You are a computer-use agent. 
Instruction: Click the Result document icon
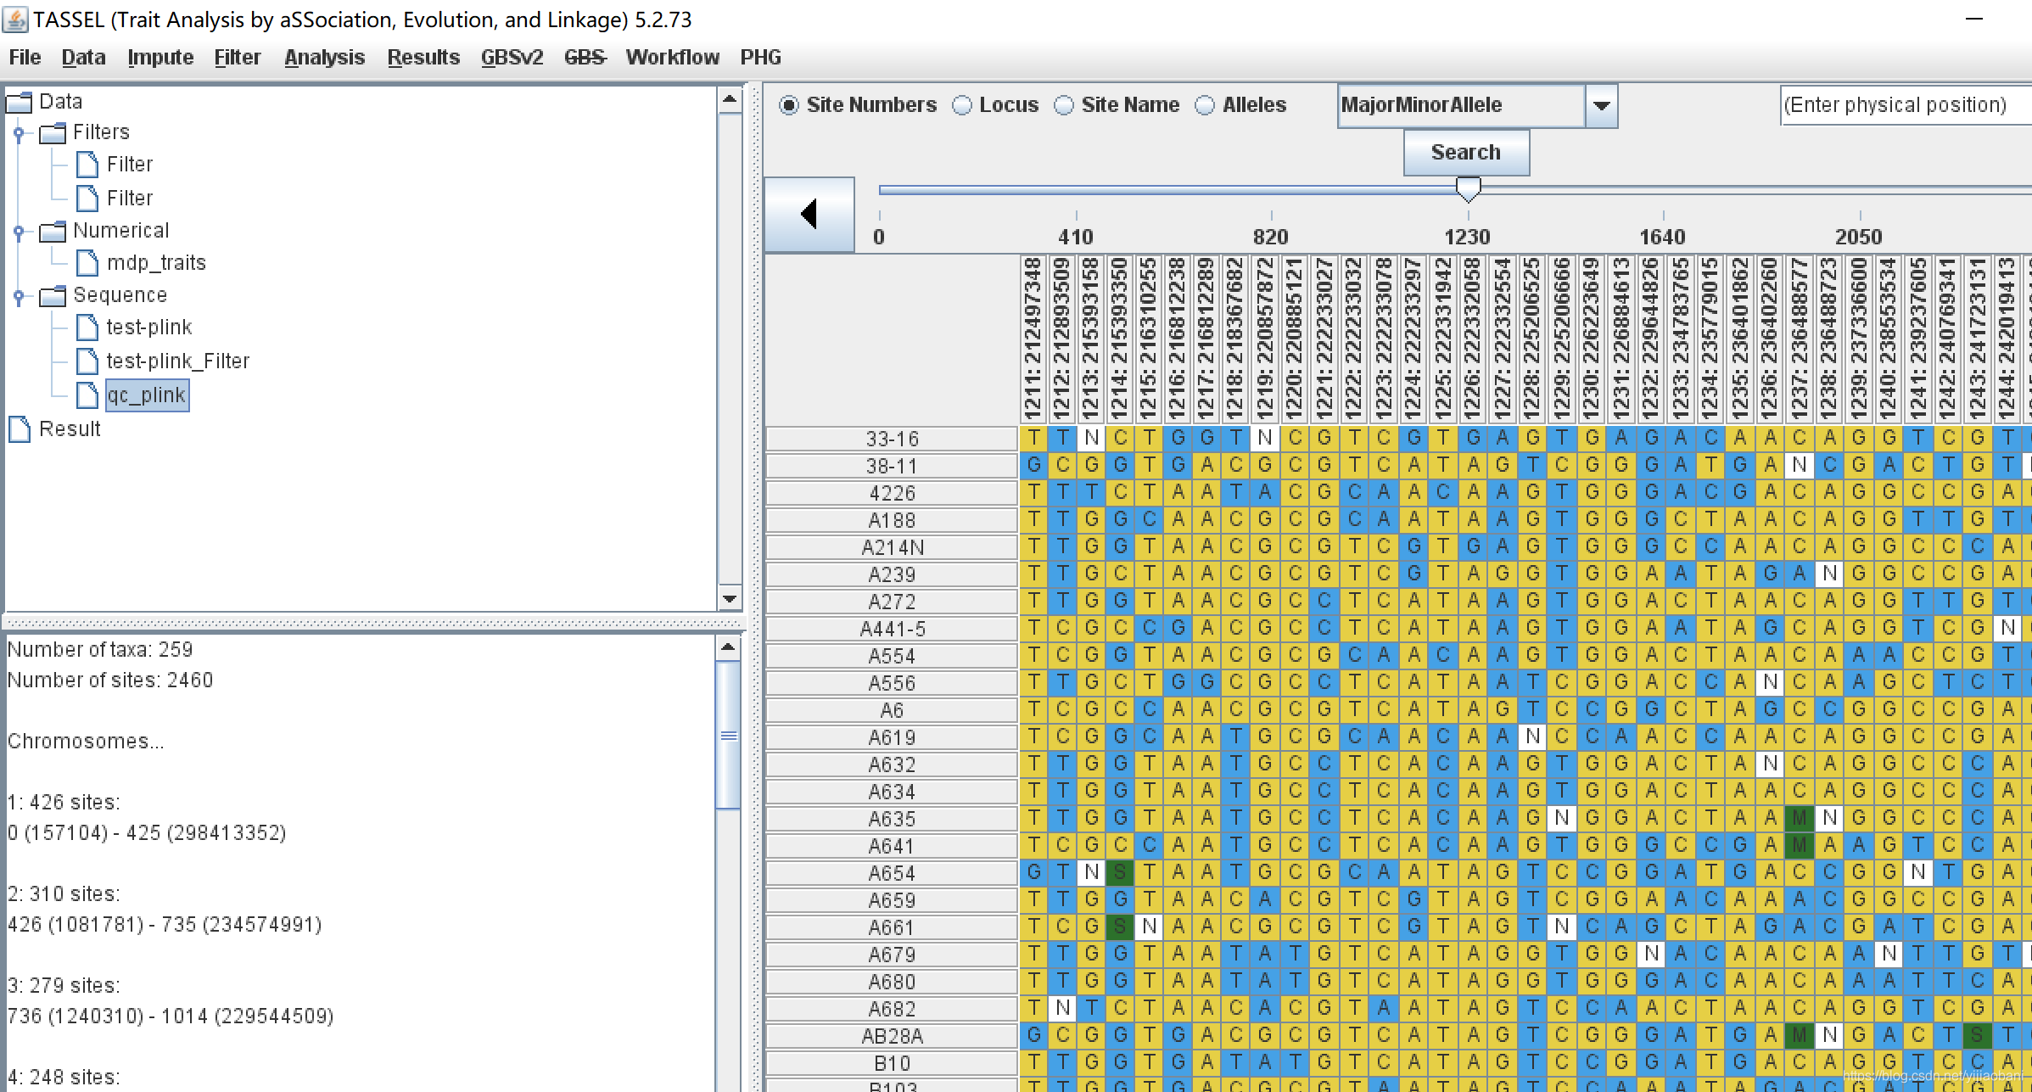tap(20, 429)
